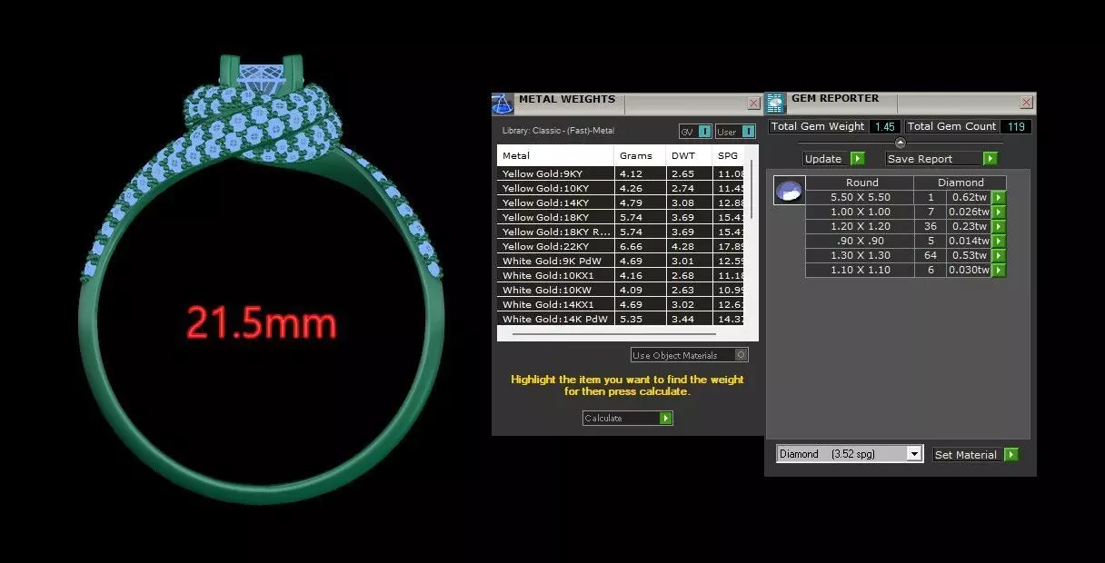Screen dimensions: 1105x563
Task: Select the White Gold:10KX1 row
Action: 620,275
